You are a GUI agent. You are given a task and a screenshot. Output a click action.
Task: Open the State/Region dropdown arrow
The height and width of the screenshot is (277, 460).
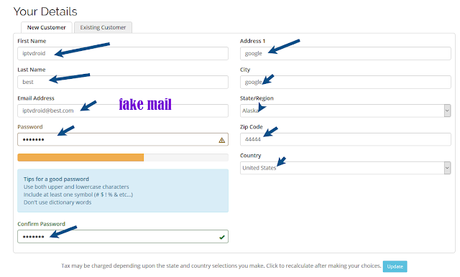pyautogui.click(x=447, y=111)
